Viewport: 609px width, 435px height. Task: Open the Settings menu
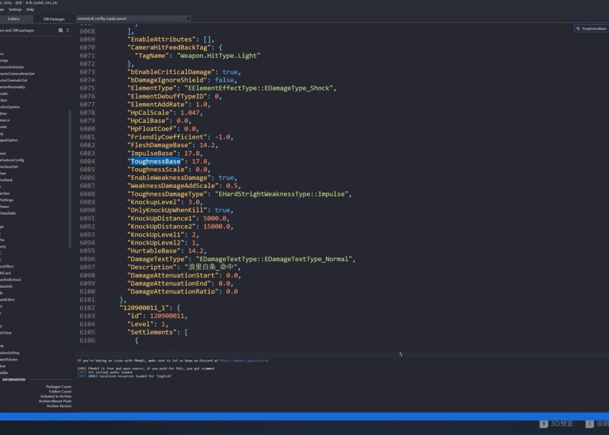(15, 10)
